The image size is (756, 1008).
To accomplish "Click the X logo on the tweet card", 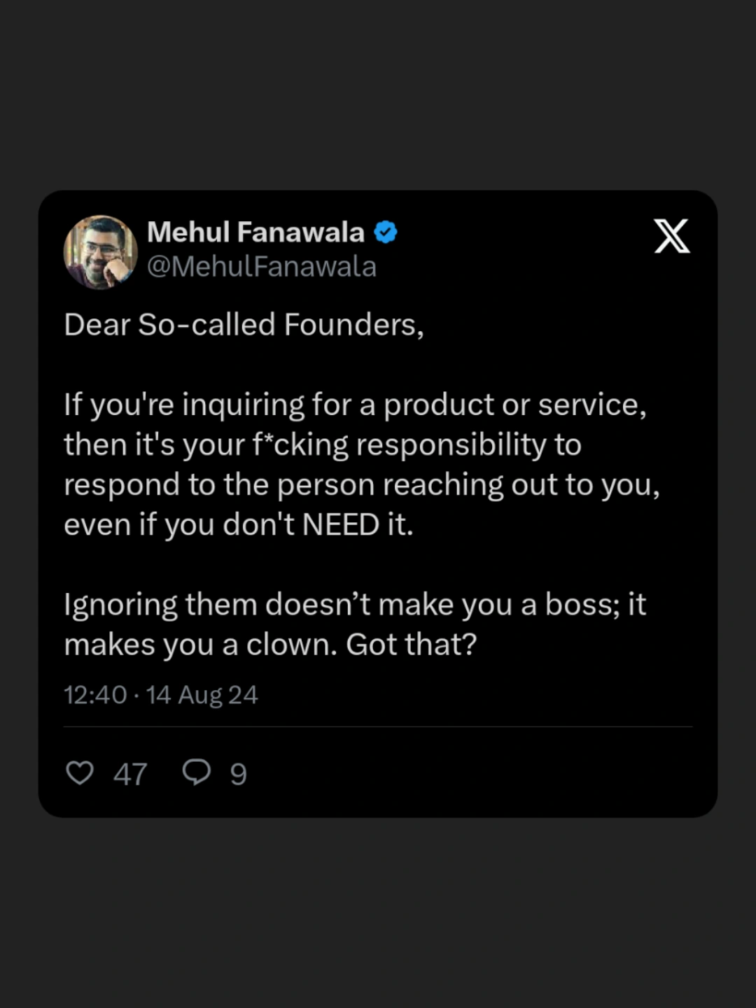I will point(671,236).
